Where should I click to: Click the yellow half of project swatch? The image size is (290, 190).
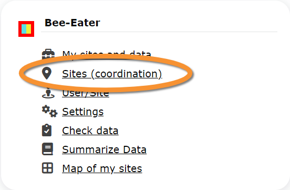29,29
